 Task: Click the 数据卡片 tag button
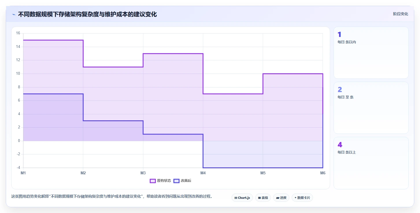tap(302, 198)
